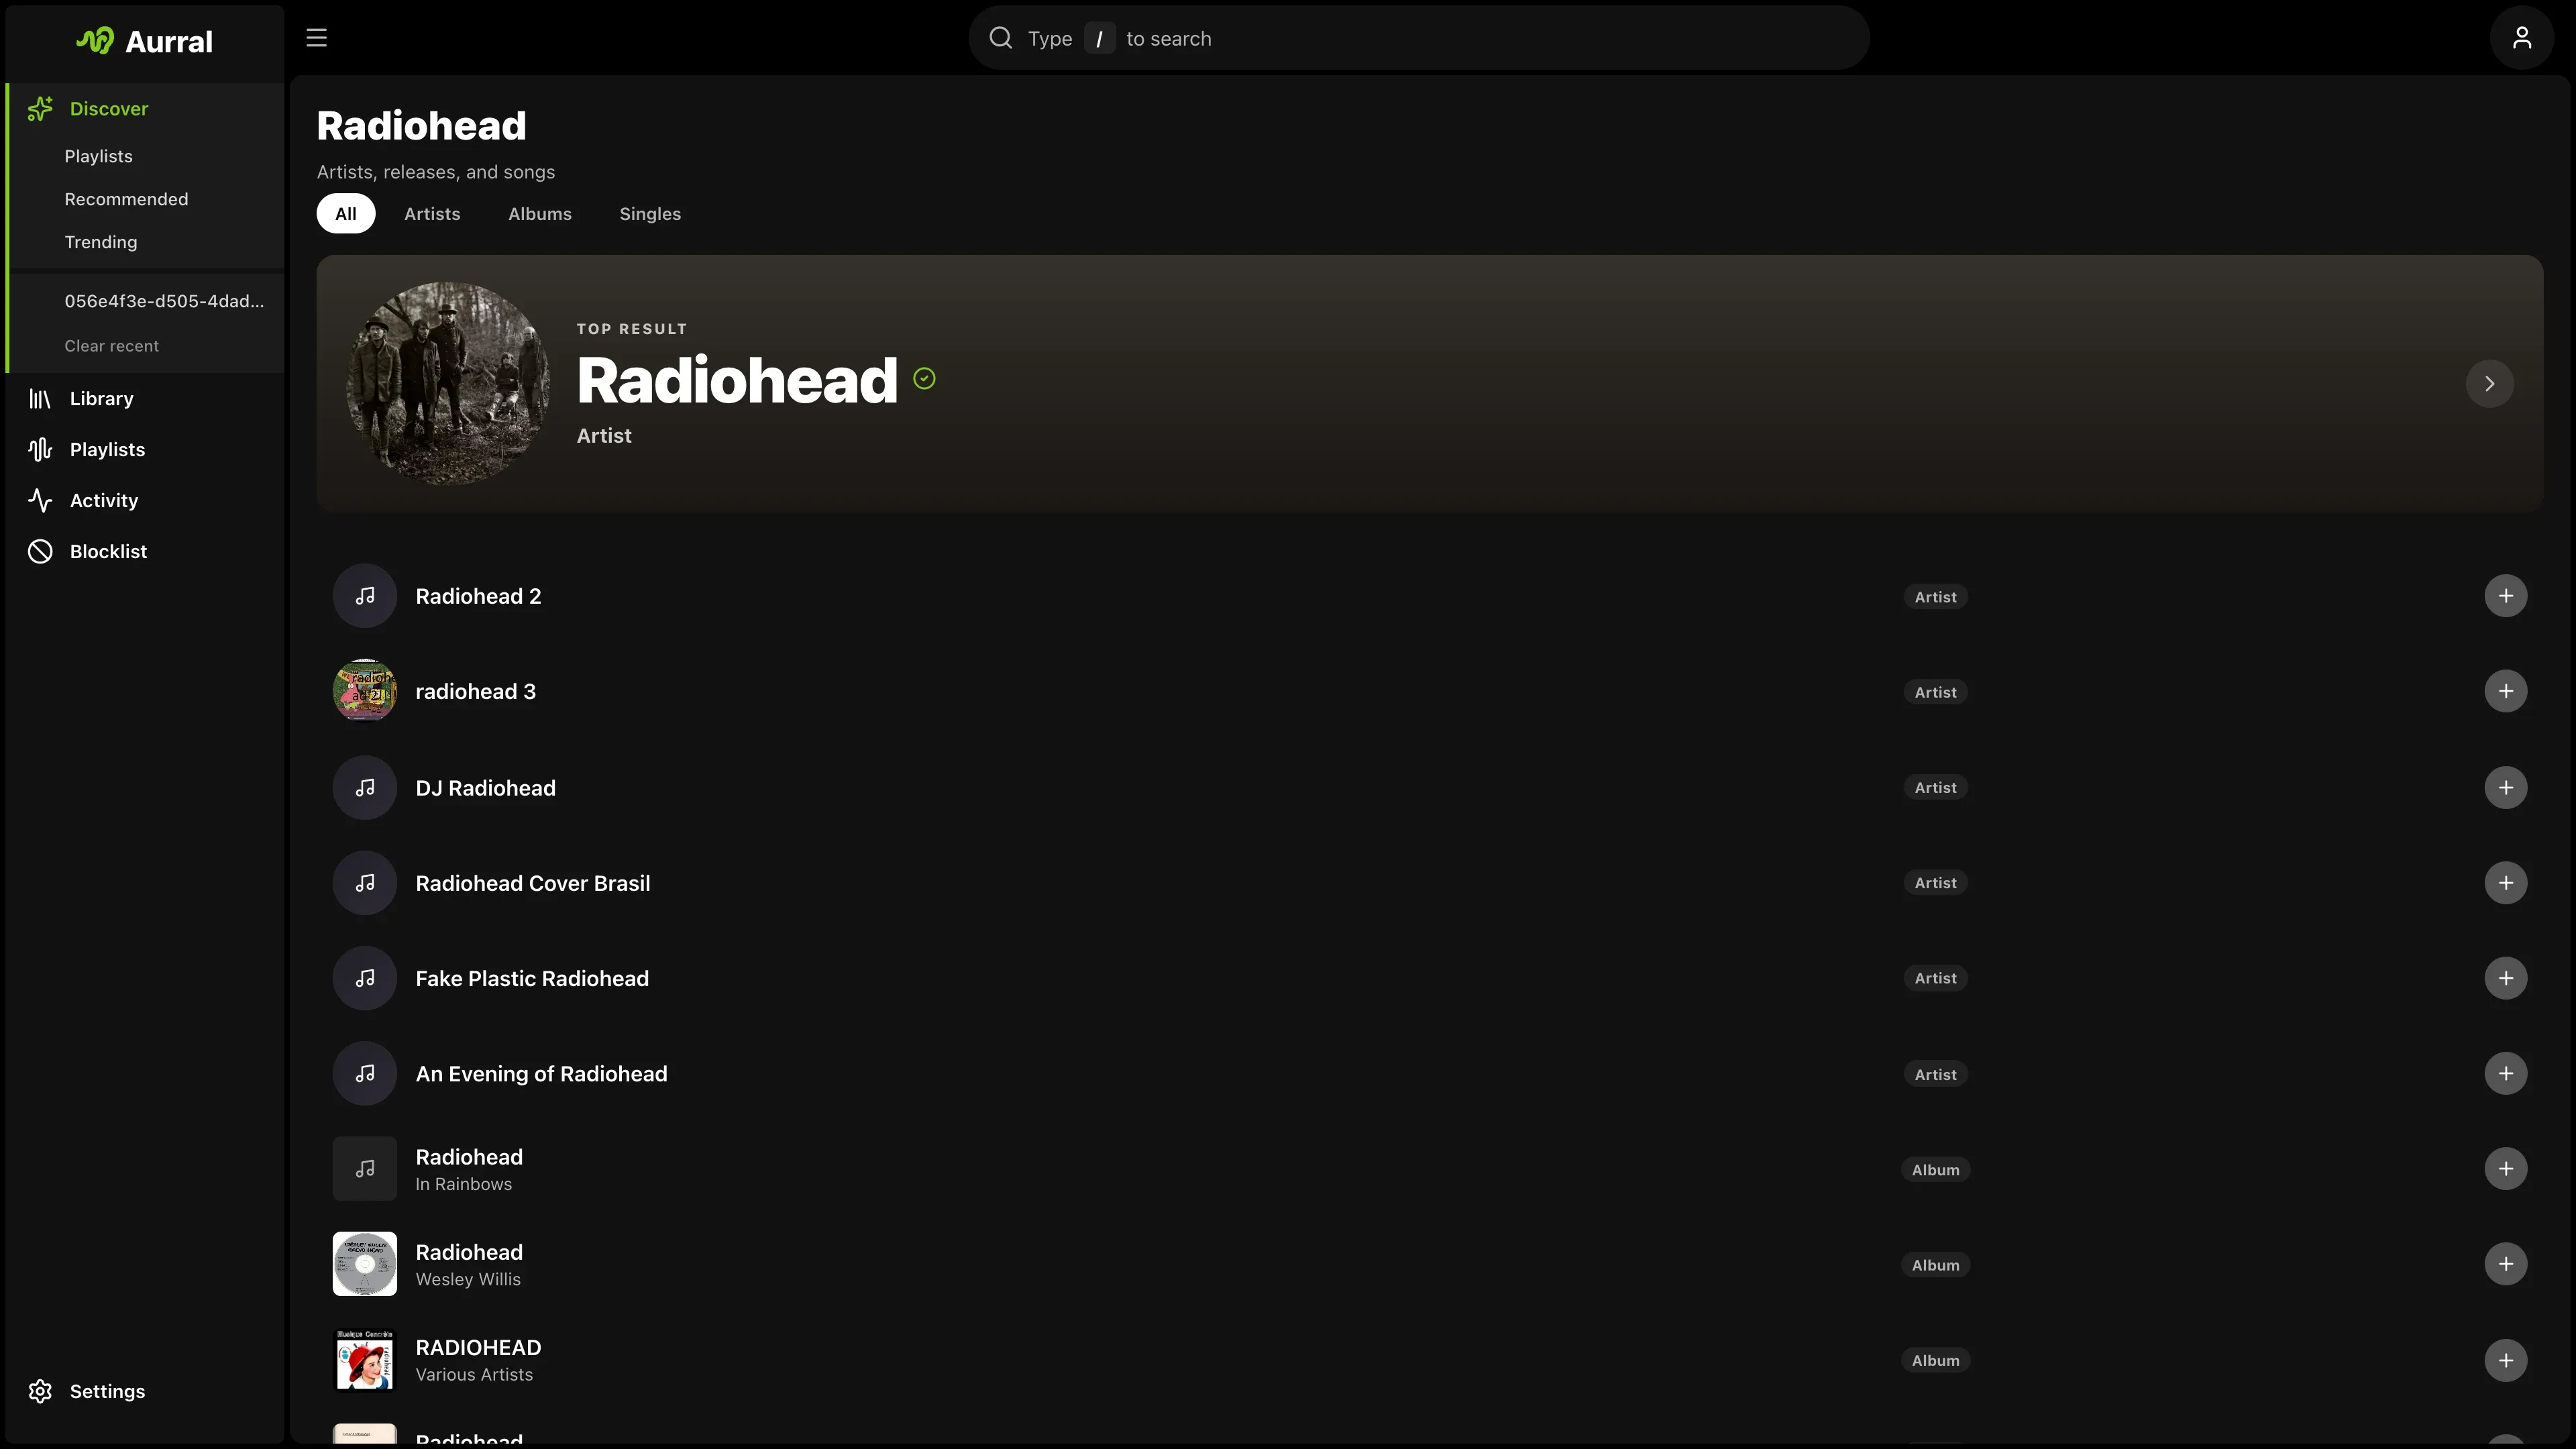
Task: Open the user profile icon
Action: coord(2521,38)
